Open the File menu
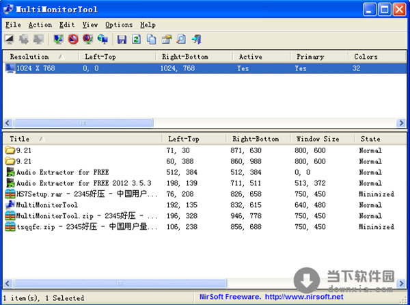Screen dimensions: 410x305 point(13,25)
